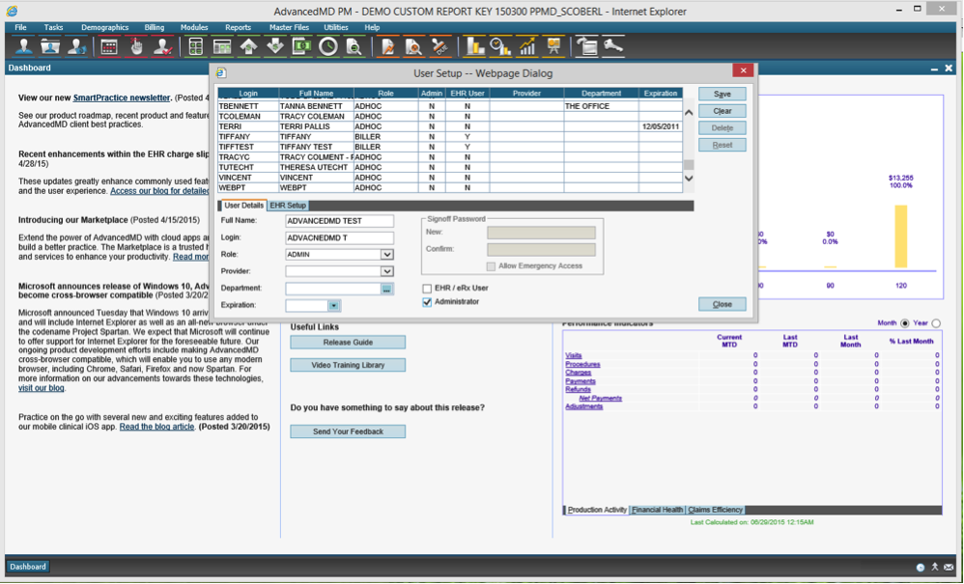Viewport: 964px width, 584px height.
Task: Click the Send Your Feedback button
Action: [x=348, y=431]
